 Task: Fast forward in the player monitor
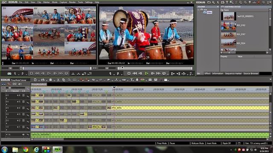[x=61, y=74]
